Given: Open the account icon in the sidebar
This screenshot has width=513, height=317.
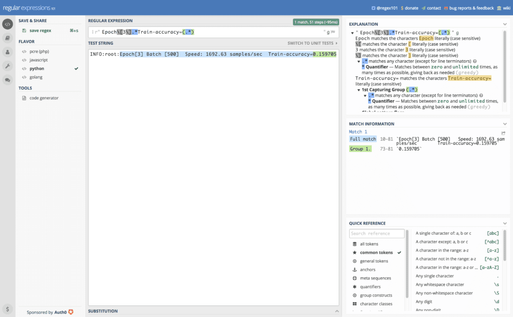Looking at the screenshot, I should (7, 52).
